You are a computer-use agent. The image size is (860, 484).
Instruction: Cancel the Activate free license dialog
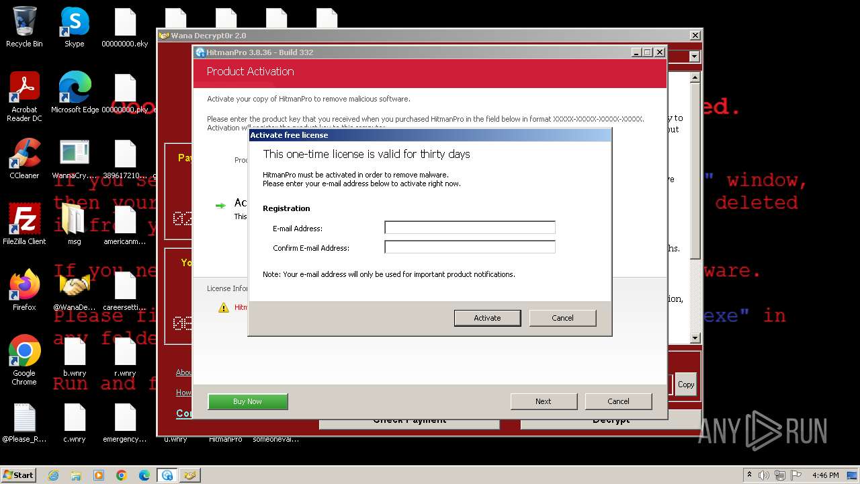pos(562,318)
